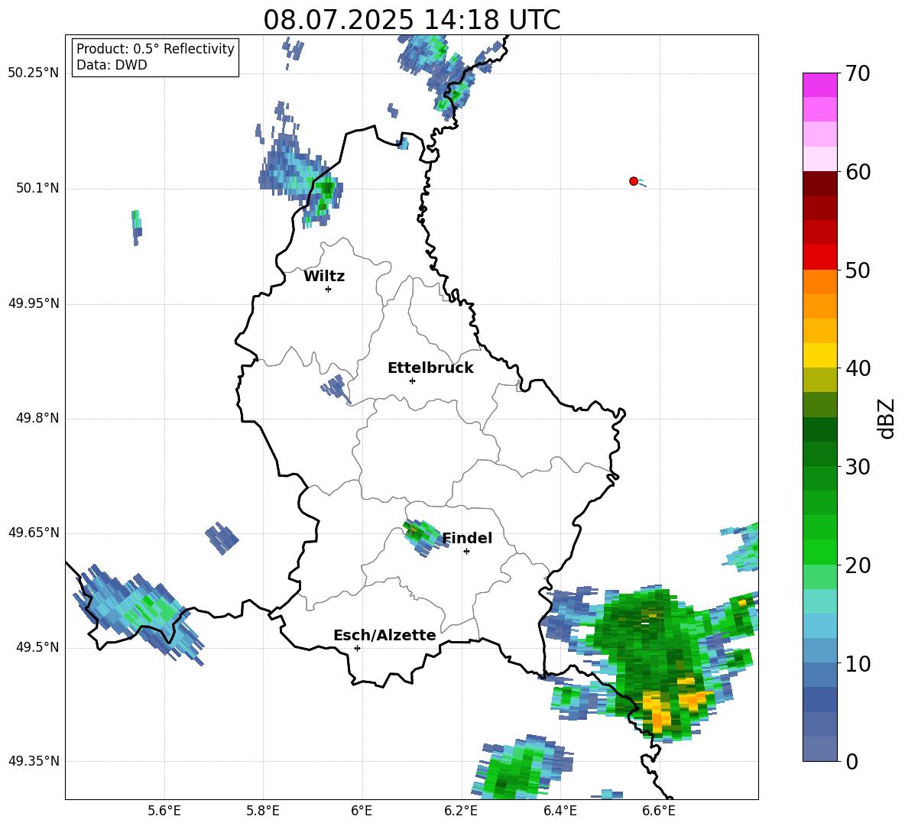Click the 5.8°E longitude label
This screenshot has width=905, height=826.
(x=263, y=811)
